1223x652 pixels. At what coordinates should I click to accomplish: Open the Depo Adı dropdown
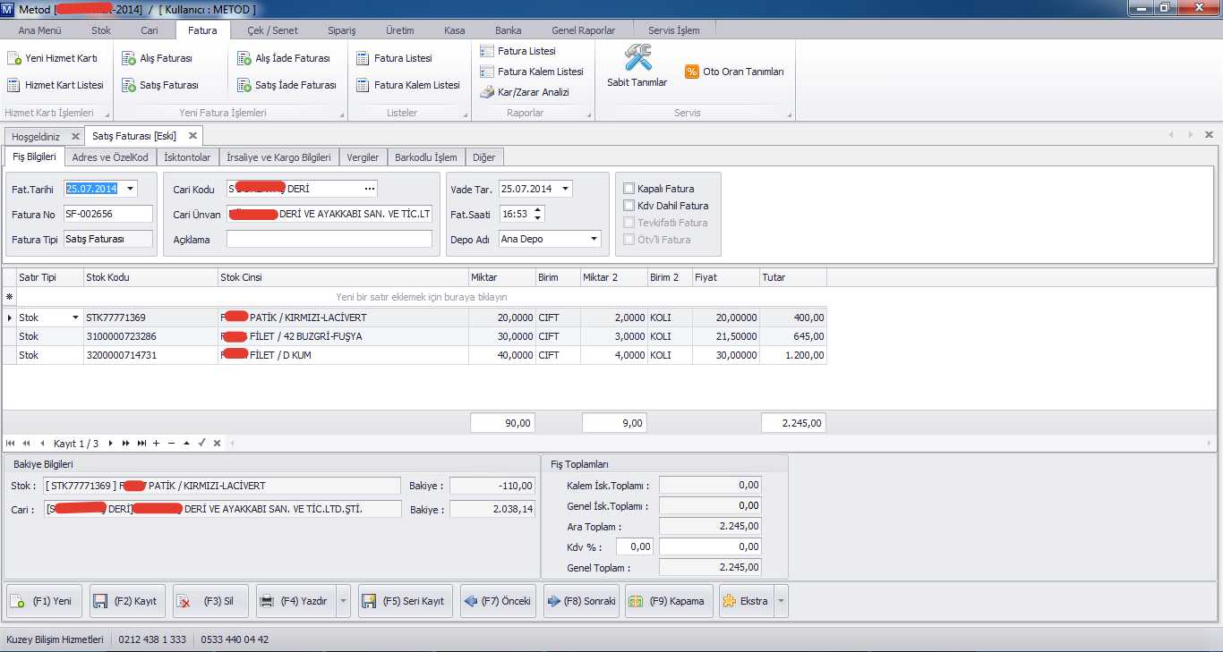[594, 239]
